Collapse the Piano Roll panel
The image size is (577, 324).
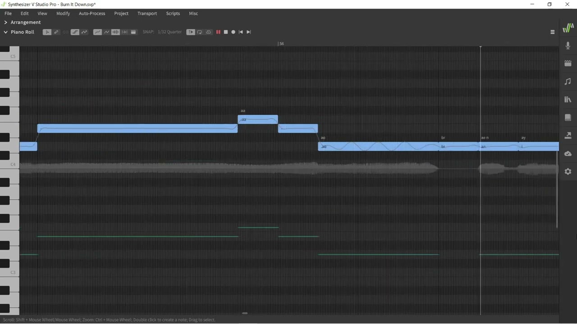[x=5, y=32]
